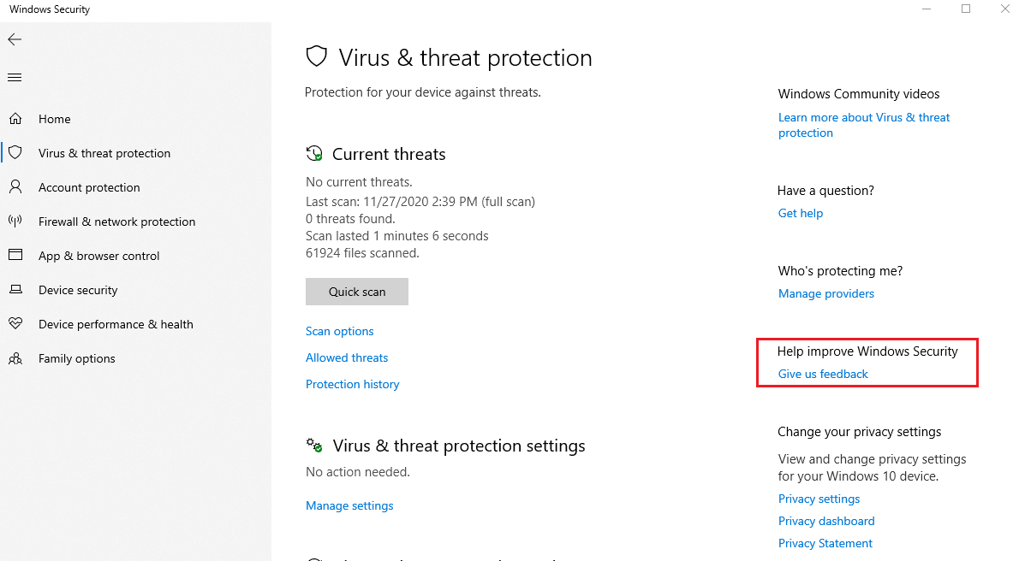Image resolution: width=1019 pixels, height=561 pixels.
Task: Open the Allowed threats link
Action: 347,357
